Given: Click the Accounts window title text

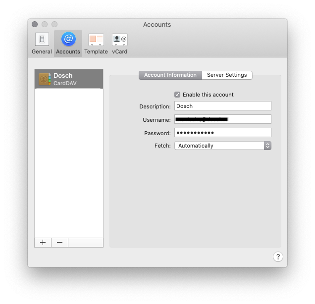Looking at the screenshot, I should (x=157, y=24).
